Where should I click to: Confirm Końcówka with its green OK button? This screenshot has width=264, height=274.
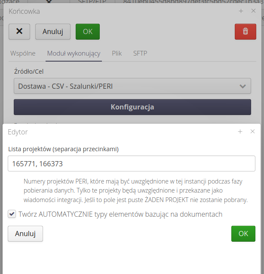tap(87, 31)
